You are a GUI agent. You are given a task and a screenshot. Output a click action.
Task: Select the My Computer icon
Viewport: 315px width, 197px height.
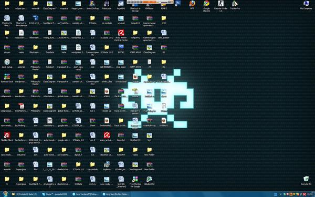306,5
